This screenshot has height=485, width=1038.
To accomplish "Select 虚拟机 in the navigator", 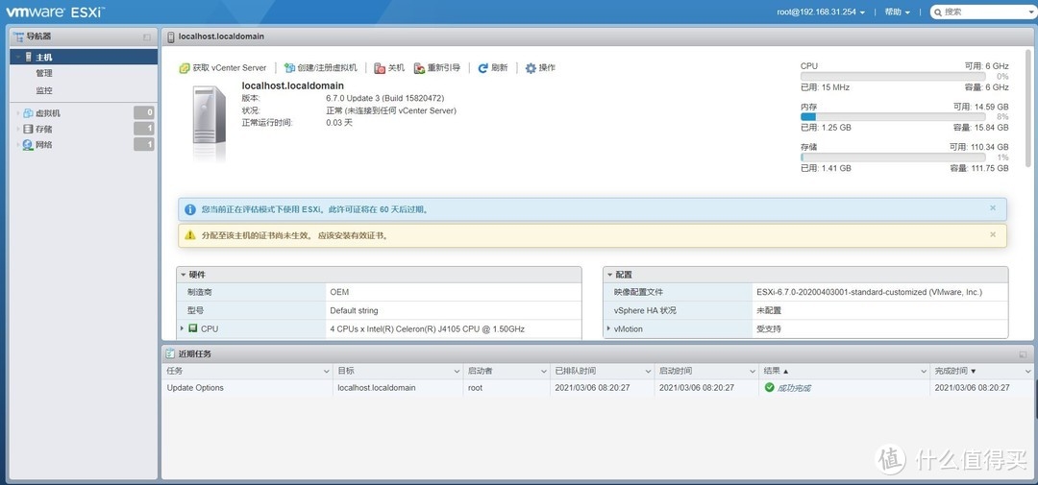I will click(48, 113).
